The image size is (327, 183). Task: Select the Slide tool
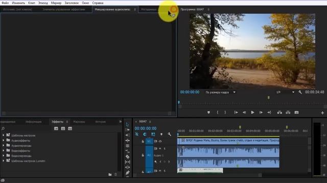[127, 167]
